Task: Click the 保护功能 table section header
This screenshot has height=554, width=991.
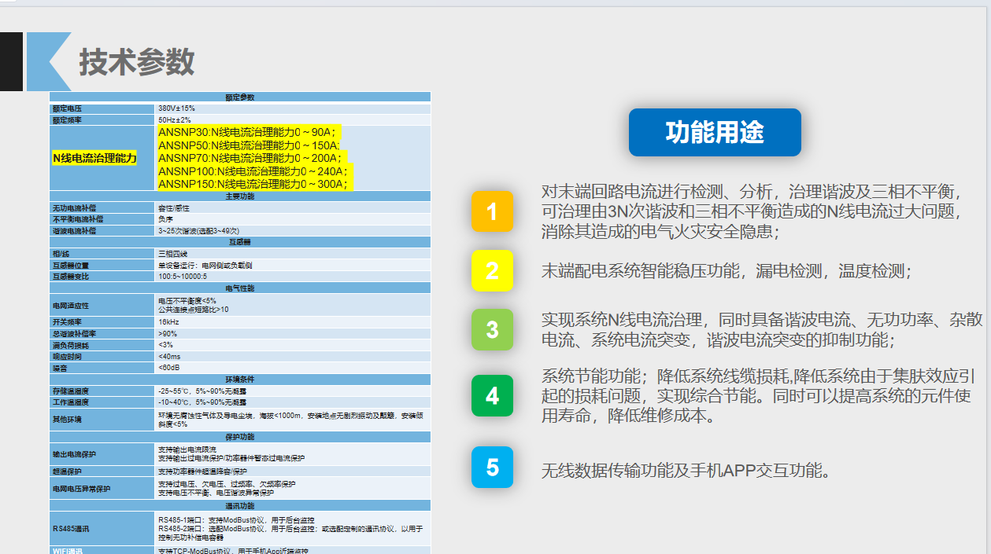Action: (x=240, y=437)
